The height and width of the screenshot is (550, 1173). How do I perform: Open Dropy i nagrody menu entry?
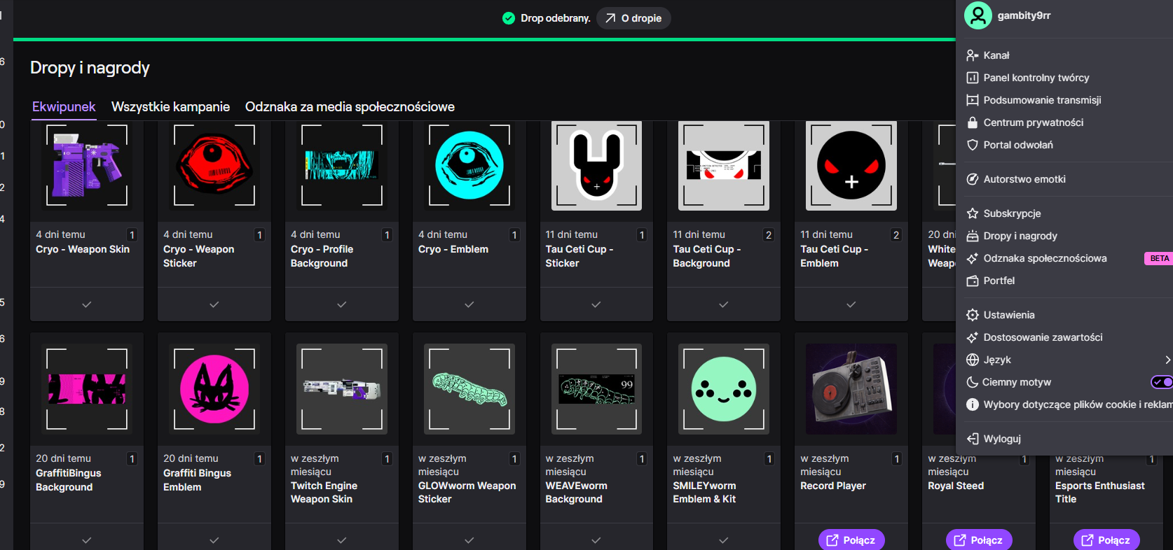click(1020, 236)
